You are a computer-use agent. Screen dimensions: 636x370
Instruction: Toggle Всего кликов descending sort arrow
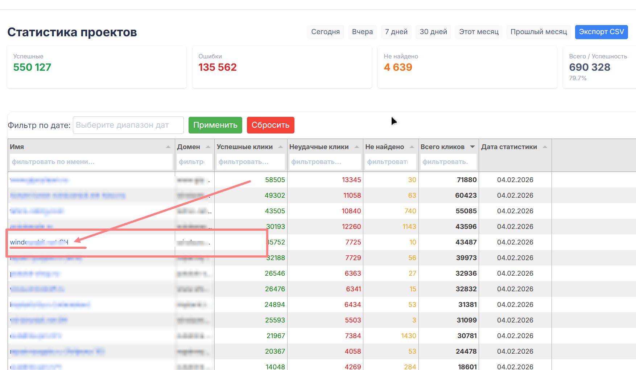pos(472,147)
